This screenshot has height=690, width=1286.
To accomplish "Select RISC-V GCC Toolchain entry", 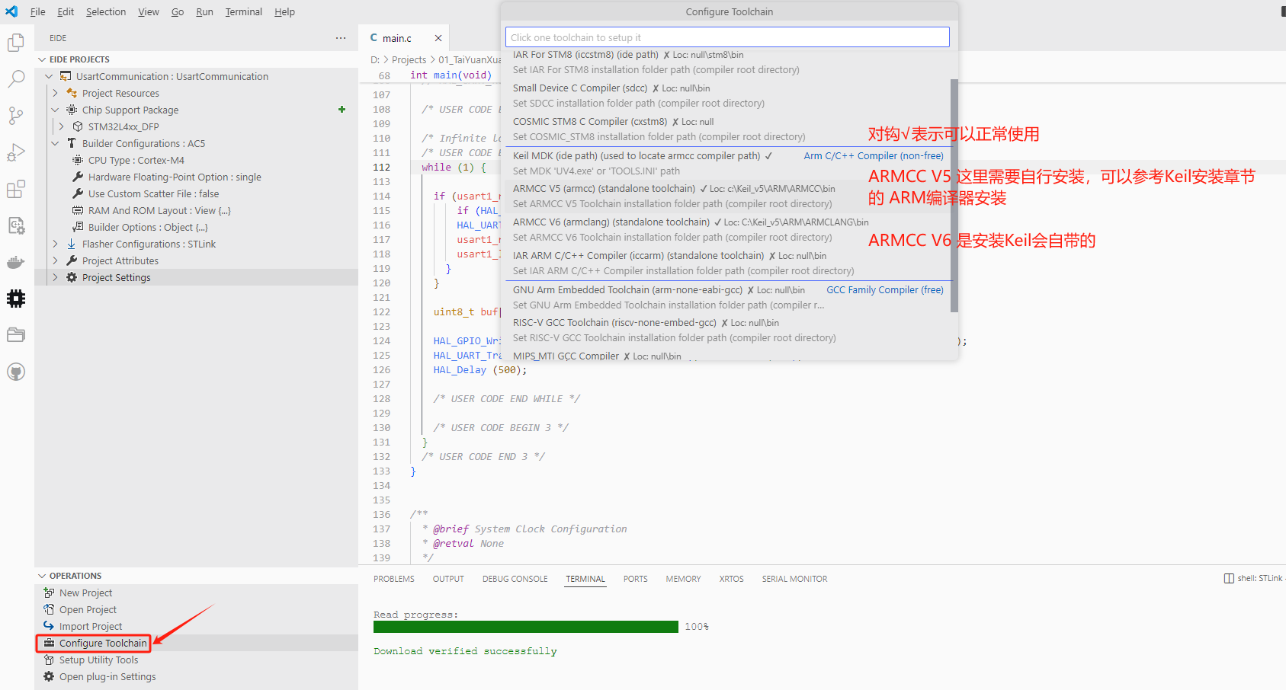I will (x=728, y=331).
